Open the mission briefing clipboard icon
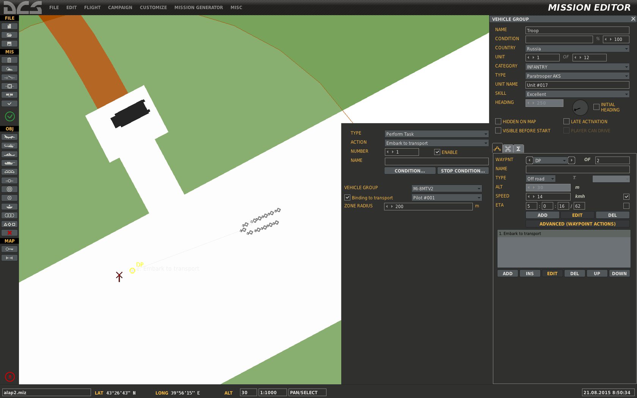This screenshot has height=398, width=637. pos(9,60)
